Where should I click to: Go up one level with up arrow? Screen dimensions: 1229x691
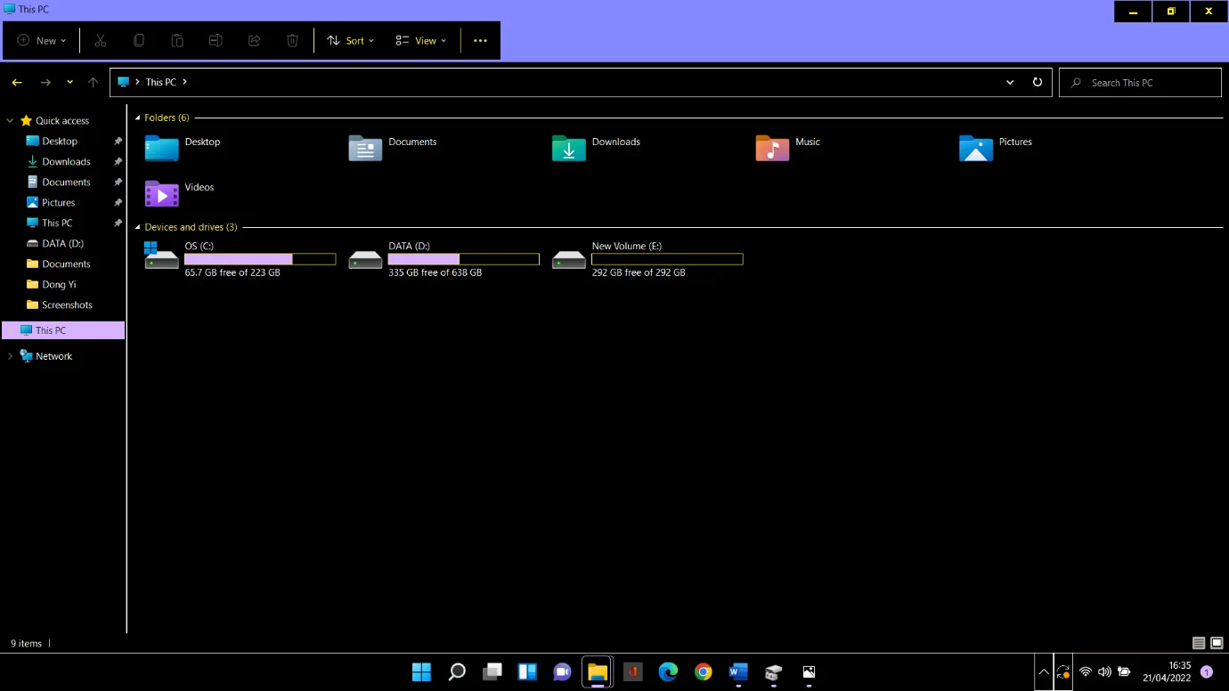tap(93, 83)
